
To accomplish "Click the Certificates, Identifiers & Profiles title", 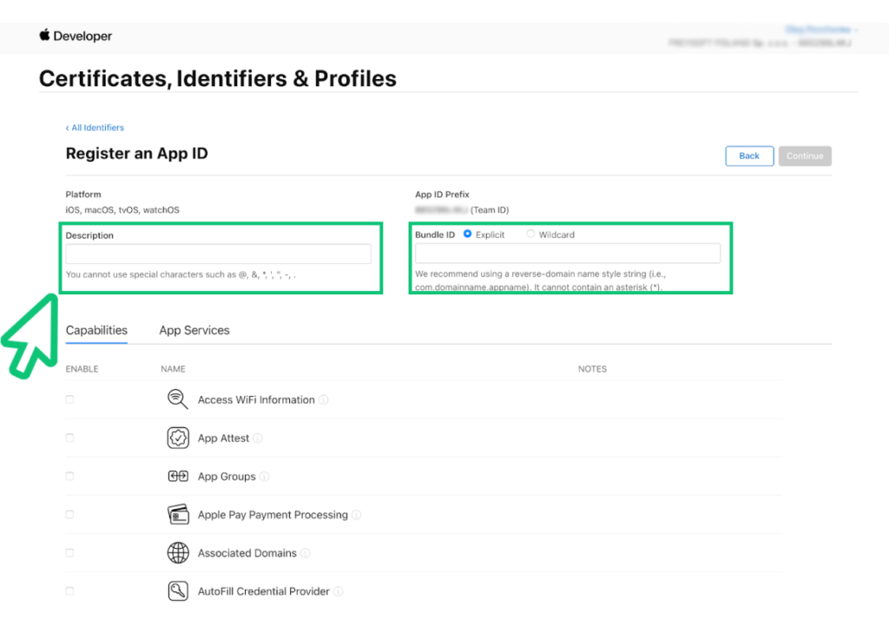I will pos(218,79).
